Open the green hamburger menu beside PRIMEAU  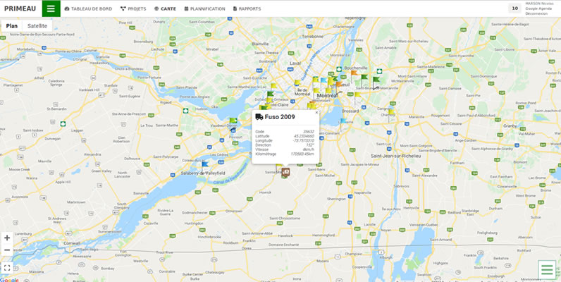coord(51,8)
